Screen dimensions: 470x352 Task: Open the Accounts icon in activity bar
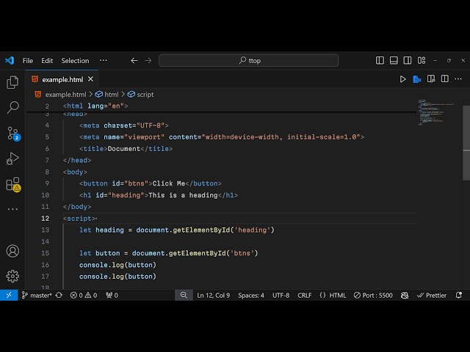12,251
